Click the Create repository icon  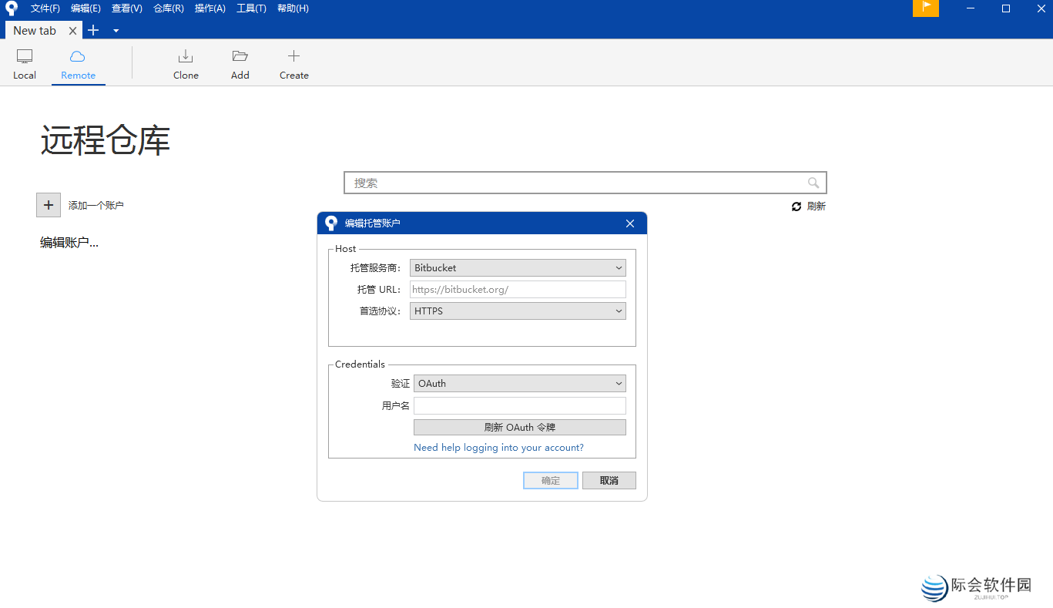click(x=293, y=63)
